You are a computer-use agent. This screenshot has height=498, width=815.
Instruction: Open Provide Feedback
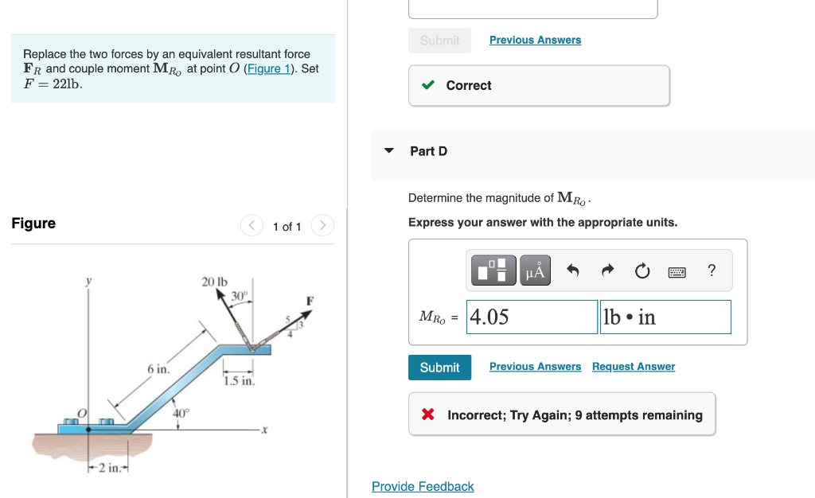(423, 486)
